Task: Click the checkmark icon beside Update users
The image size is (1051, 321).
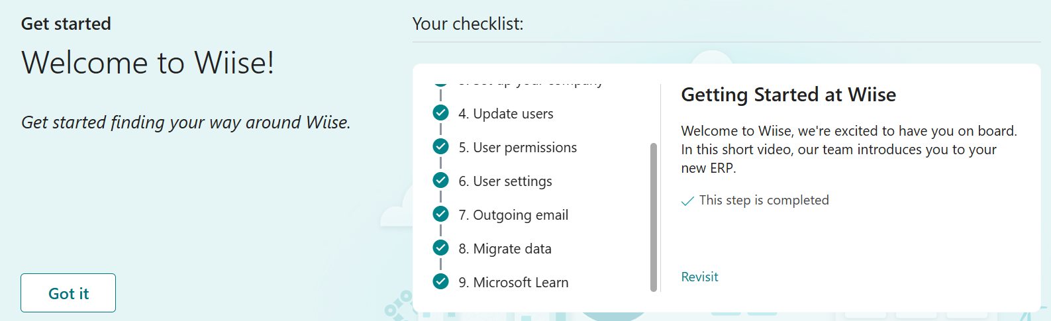Action: tap(440, 113)
